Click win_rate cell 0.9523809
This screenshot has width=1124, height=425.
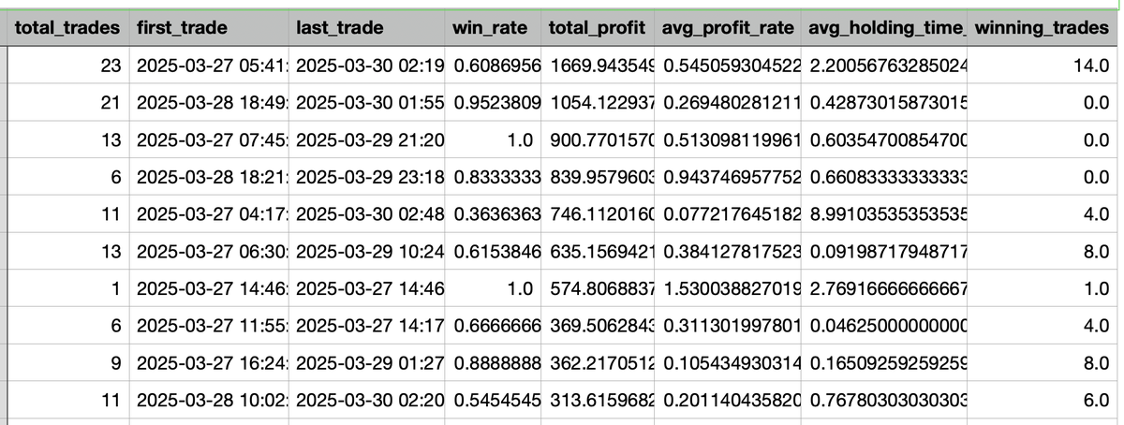495,103
